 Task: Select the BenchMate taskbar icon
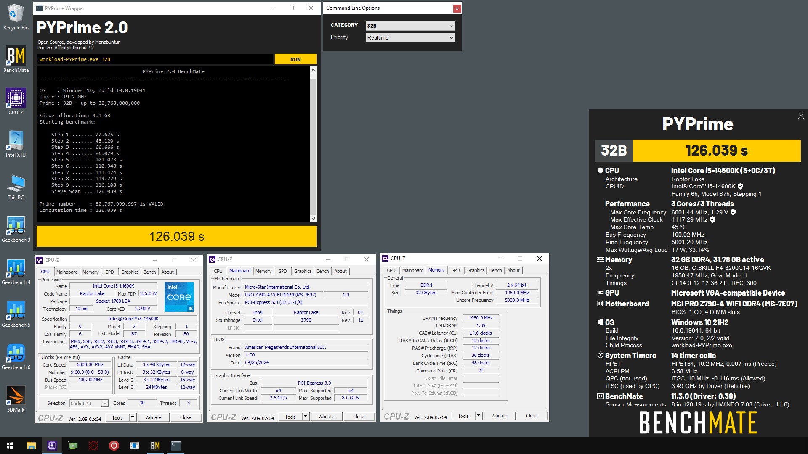155,446
